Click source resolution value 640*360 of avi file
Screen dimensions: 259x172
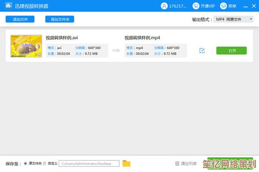pyautogui.click(x=94, y=48)
